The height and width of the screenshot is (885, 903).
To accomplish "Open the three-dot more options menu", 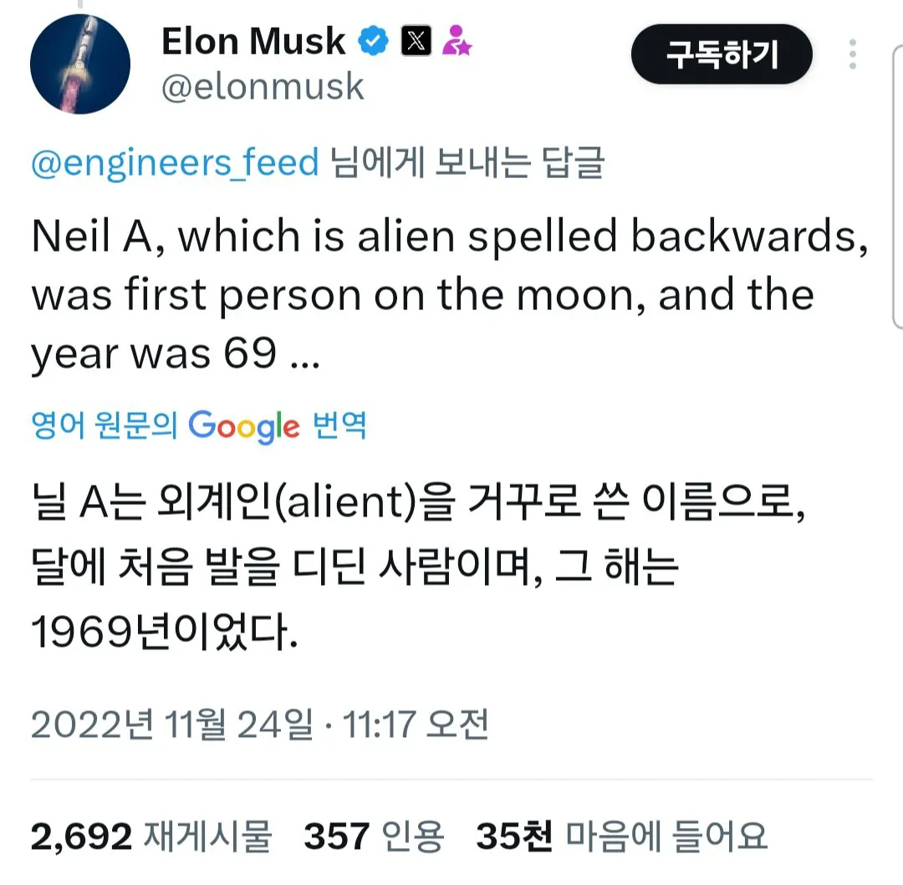I will (x=852, y=54).
